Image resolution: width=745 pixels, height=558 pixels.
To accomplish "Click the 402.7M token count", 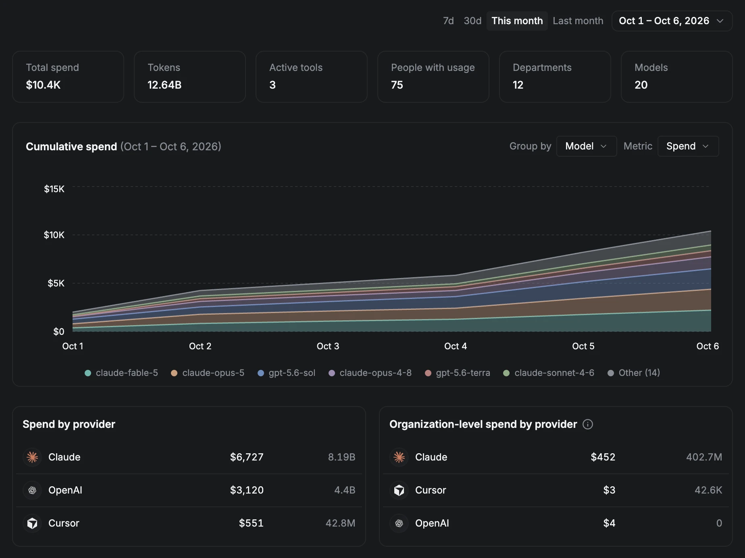I will (x=704, y=457).
